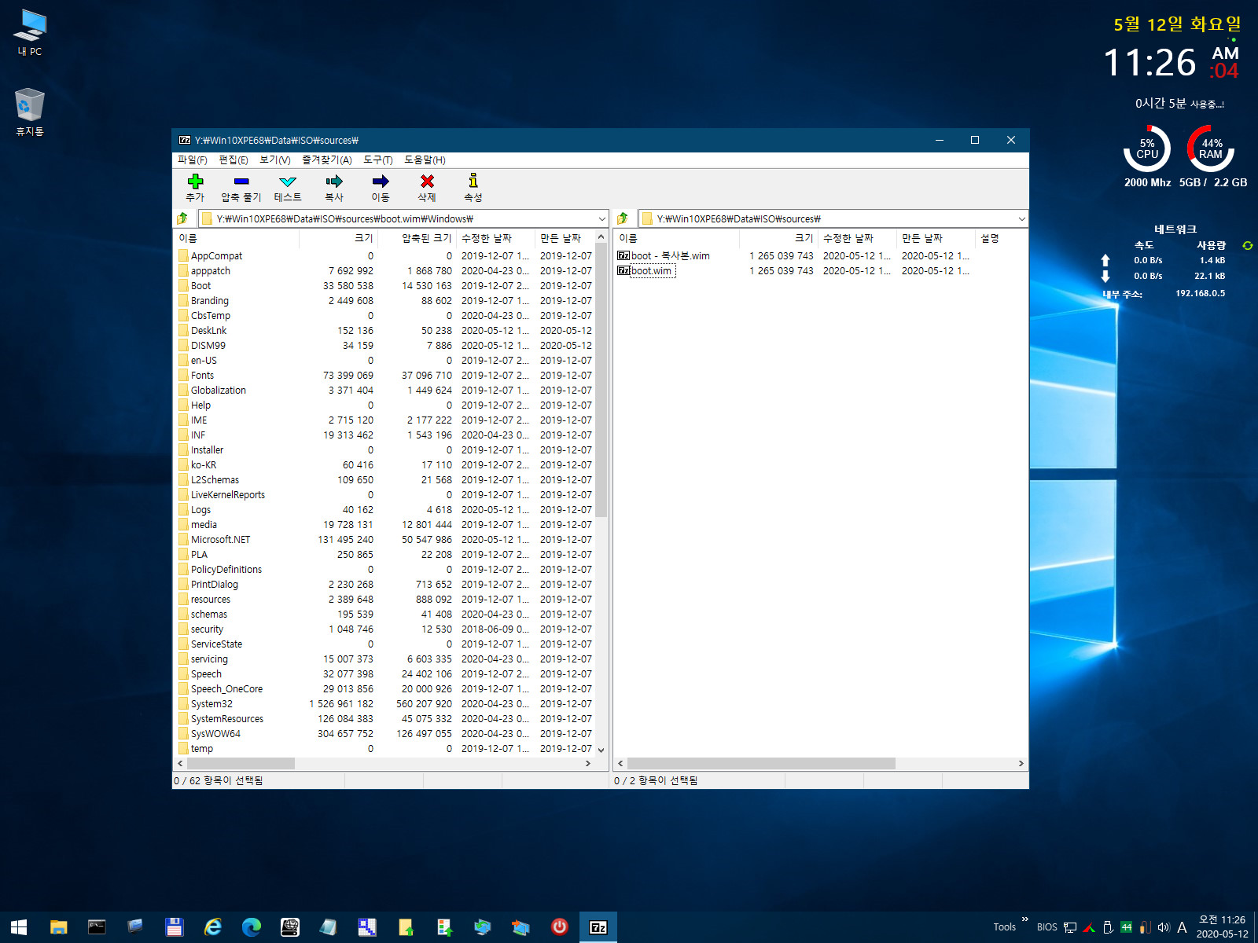Open the 도구(T) menu

(378, 160)
